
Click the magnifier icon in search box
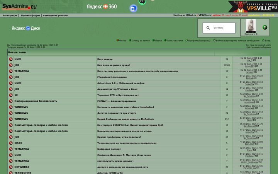[x=208, y=28]
